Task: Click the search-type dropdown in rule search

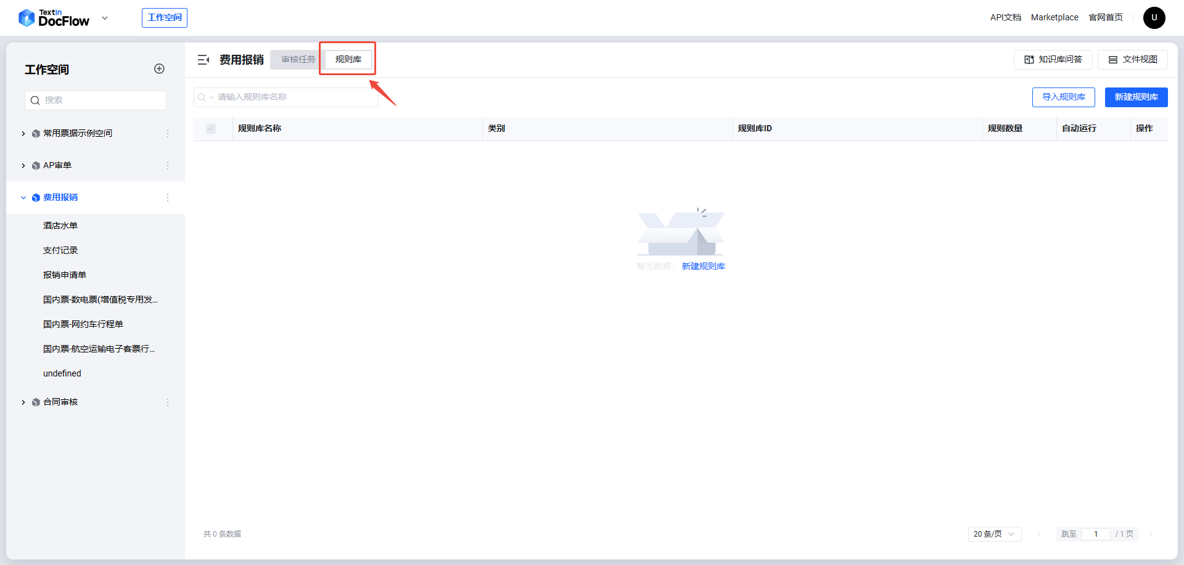Action: pos(205,97)
